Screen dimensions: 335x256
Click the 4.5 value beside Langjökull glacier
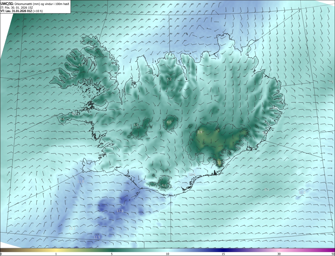click(x=136, y=125)
